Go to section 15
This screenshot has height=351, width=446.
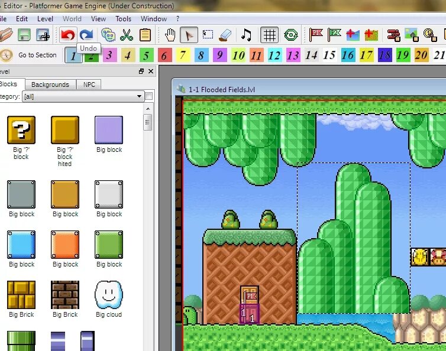coord(329,55)
